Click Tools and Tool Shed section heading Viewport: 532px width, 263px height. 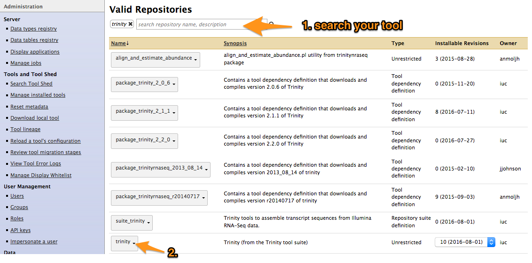point(30,74)
